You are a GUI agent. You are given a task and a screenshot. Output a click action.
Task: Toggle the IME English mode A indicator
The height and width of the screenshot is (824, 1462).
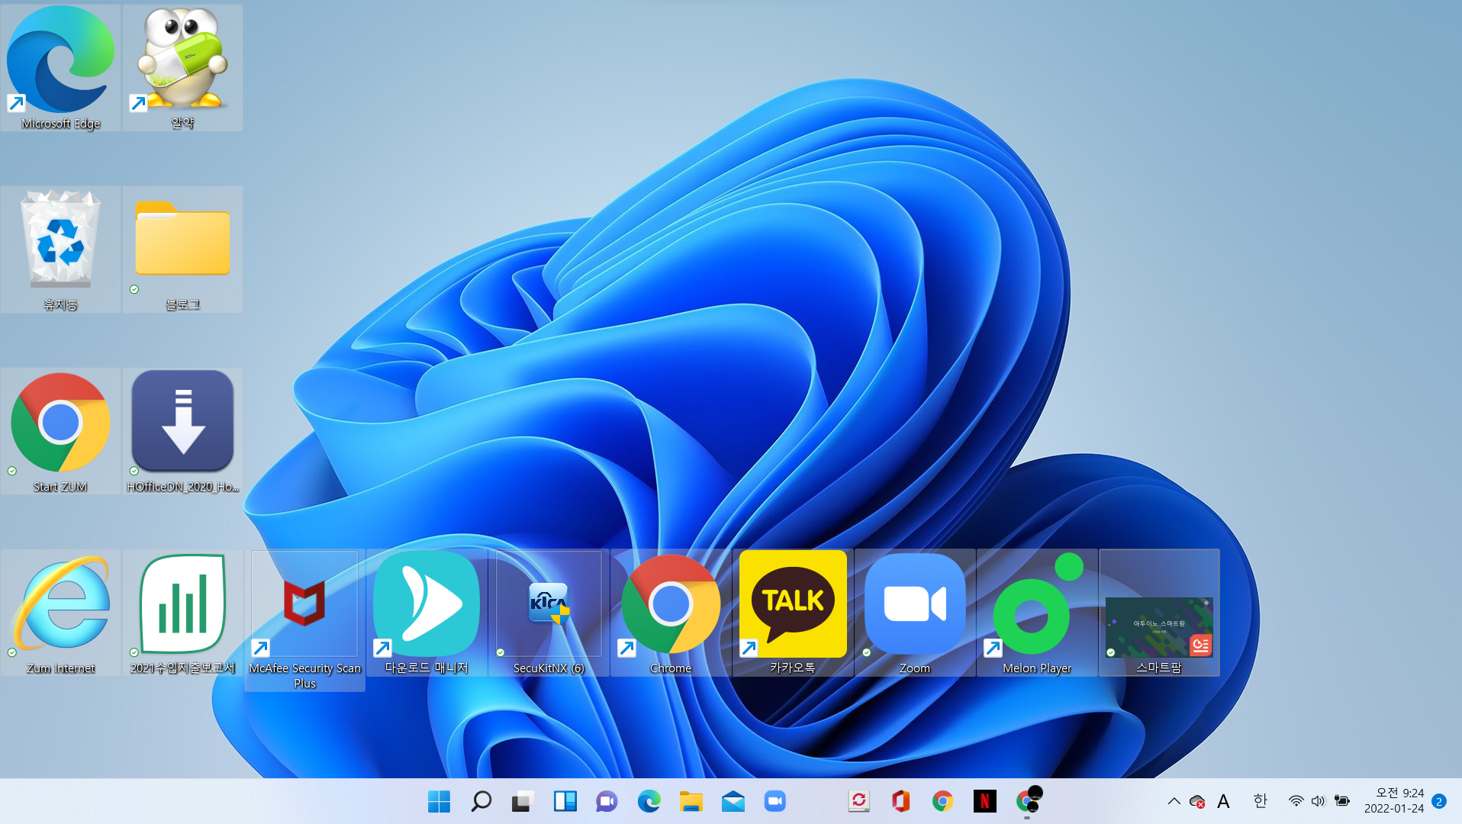pyautogui.click(x=1223, y=801)
